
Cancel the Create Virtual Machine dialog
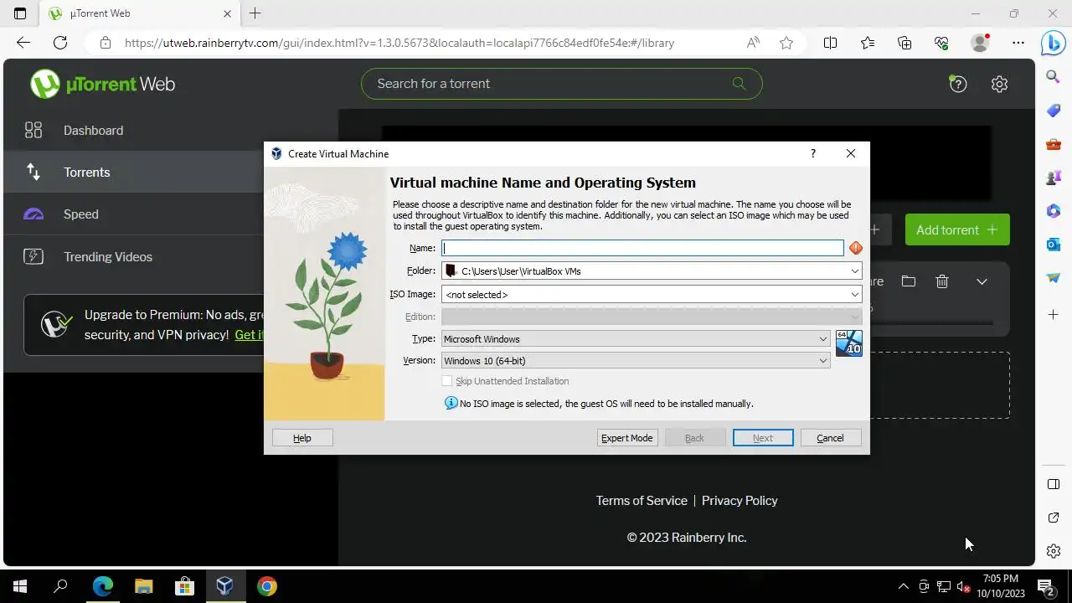pos(830,438)
